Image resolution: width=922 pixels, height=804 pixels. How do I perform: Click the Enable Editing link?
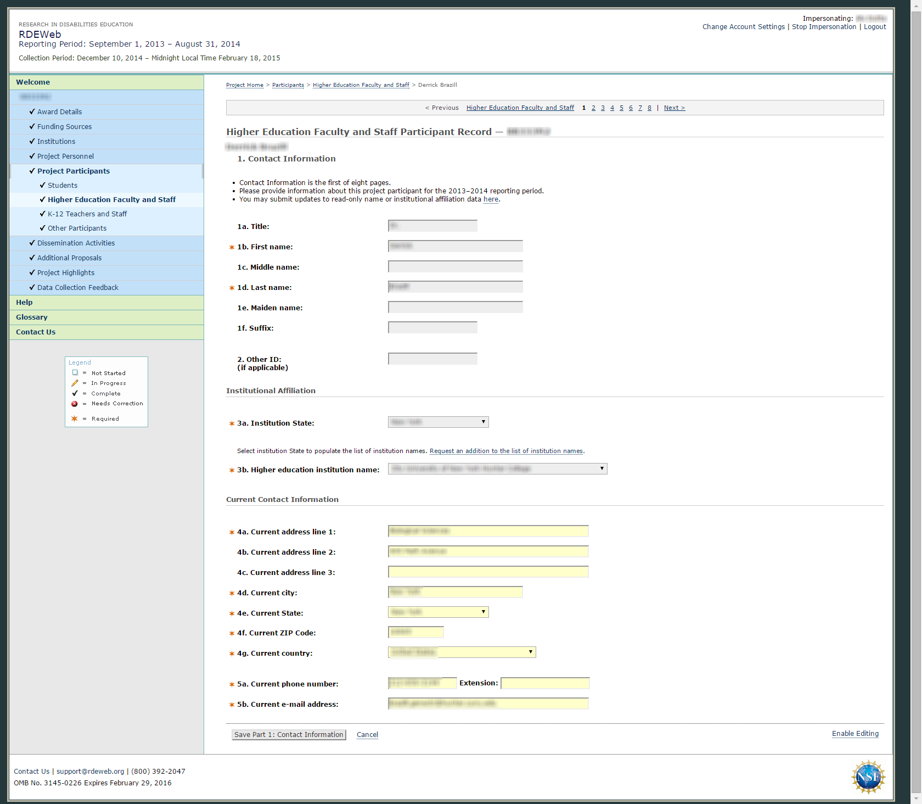(855, 734)
